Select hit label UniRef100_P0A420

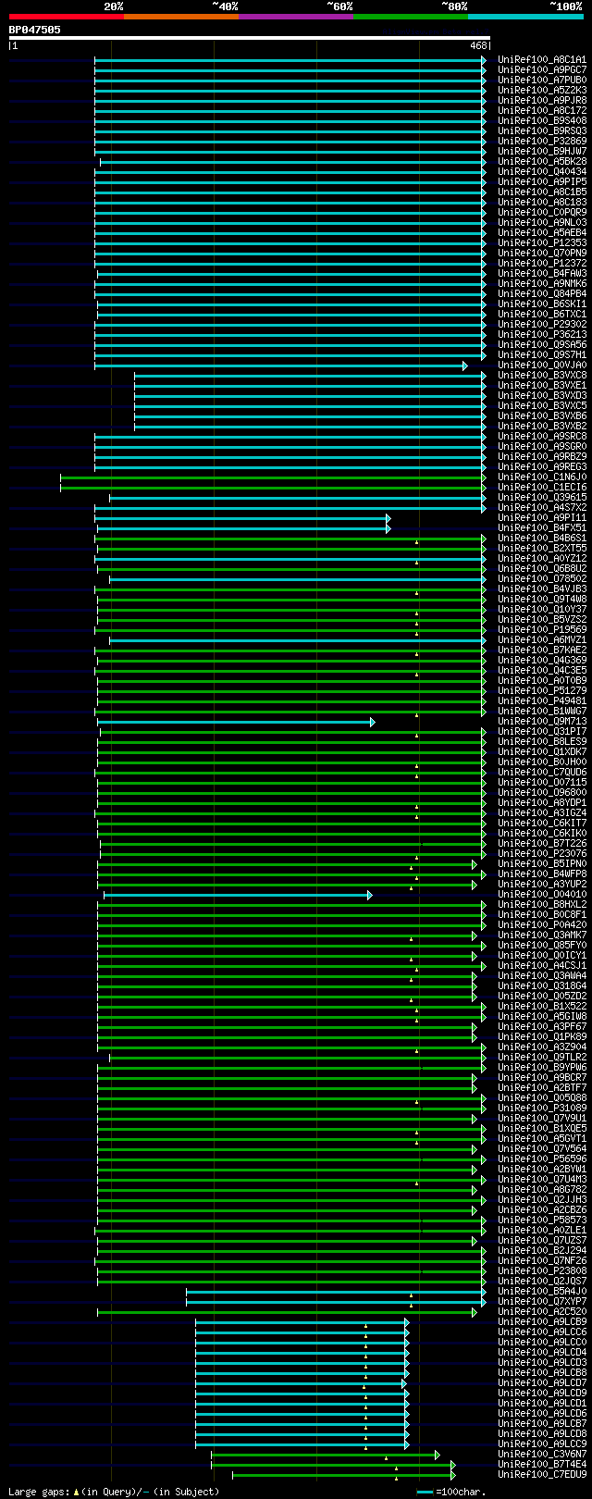542,925
